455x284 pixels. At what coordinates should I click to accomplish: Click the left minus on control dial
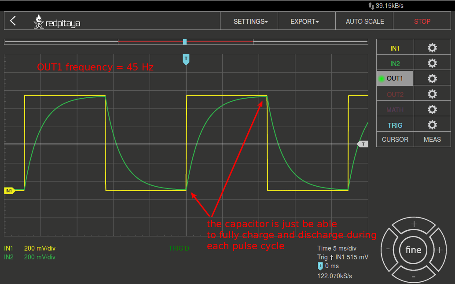tap(388, 249)
